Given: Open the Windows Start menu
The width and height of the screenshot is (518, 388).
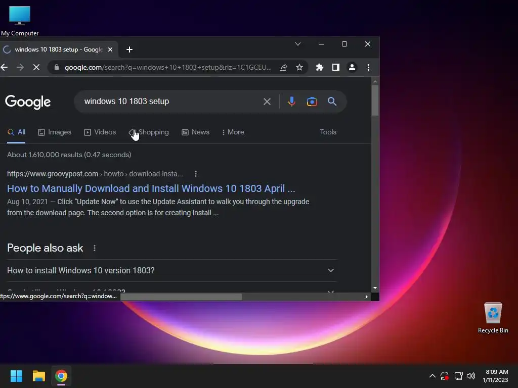Looking at the screenshot, I should point(16,376).
